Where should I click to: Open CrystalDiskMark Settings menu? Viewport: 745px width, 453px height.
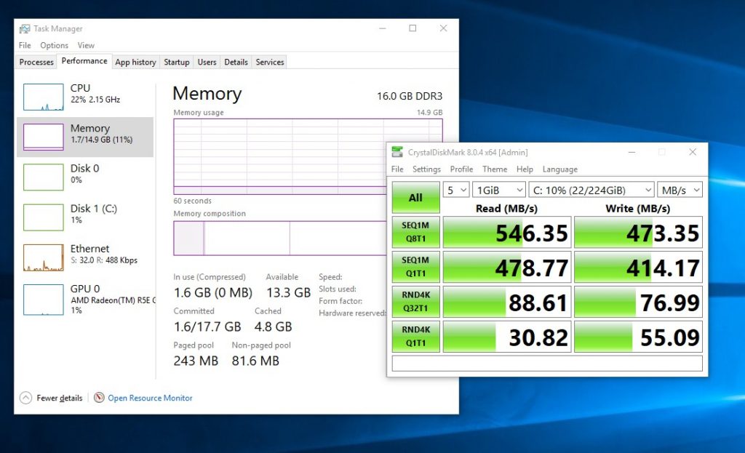(x=426, y=169)
